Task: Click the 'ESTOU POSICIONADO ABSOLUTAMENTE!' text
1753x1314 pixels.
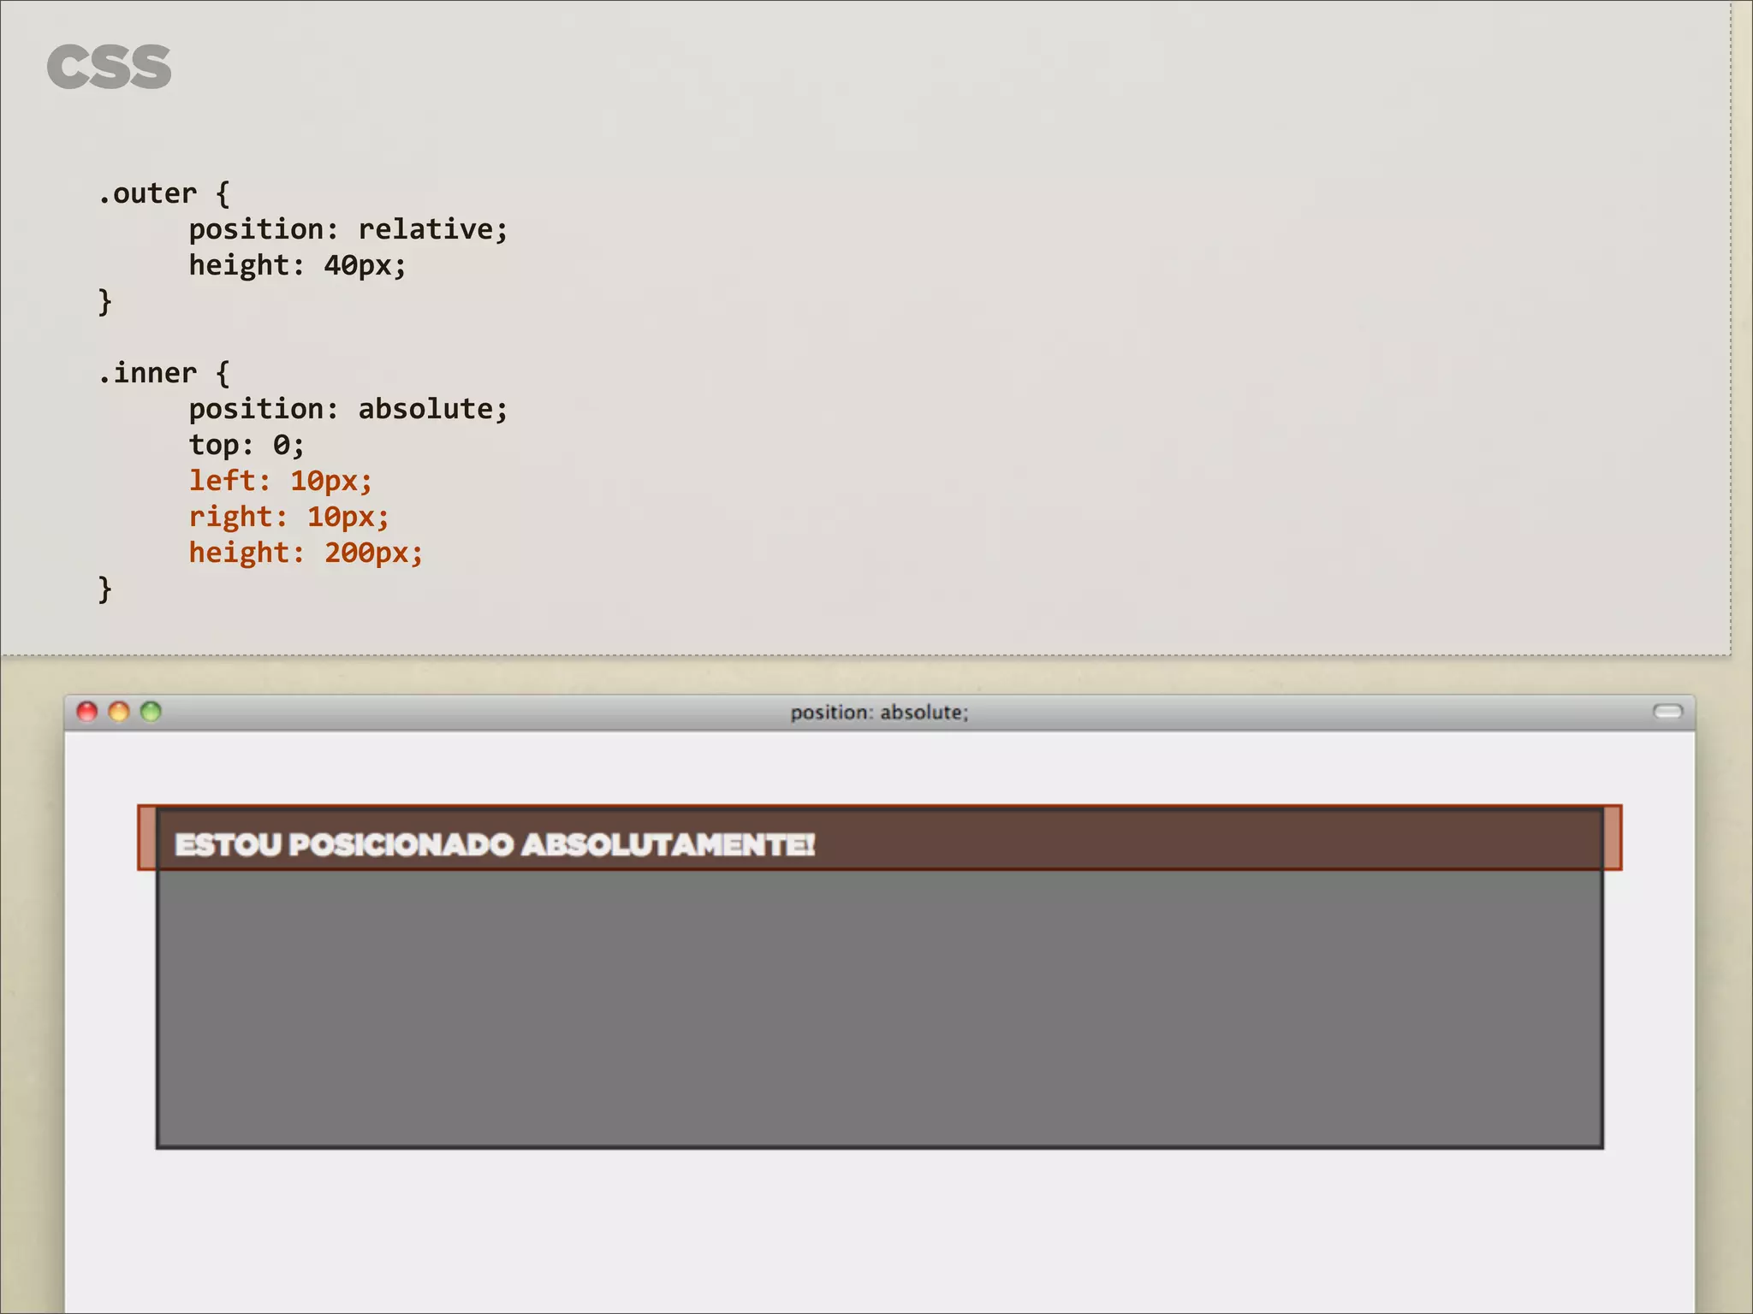Action: (495, 844)
